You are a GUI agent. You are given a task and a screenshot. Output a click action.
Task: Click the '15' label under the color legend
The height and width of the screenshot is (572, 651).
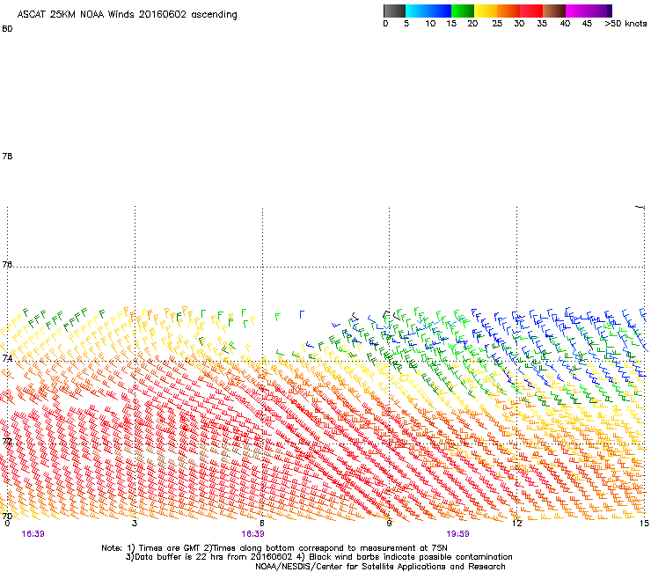pyautogui.click(x=451, y=24)
